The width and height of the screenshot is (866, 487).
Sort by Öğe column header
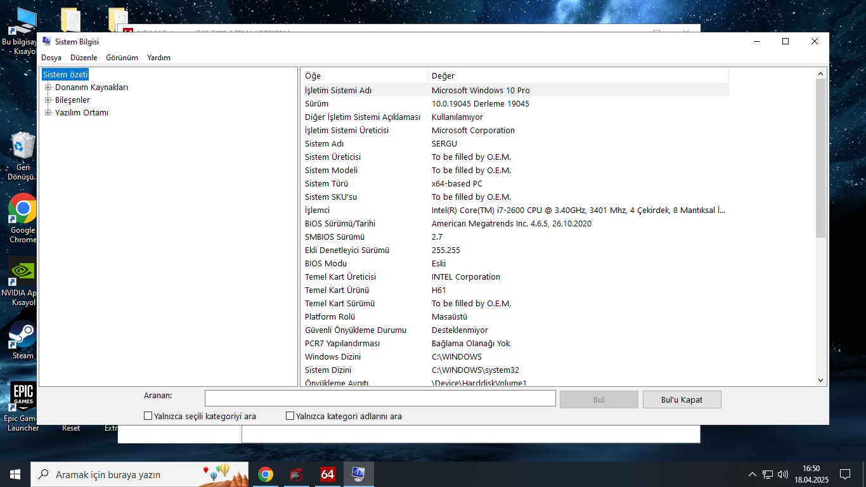click(x=365, y=75)
